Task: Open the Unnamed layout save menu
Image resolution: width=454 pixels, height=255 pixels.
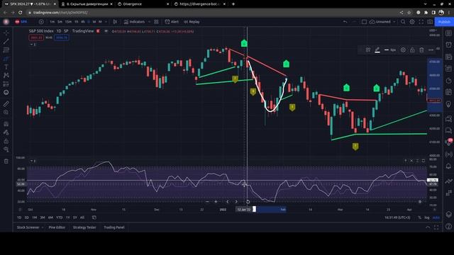Action: coord(382,22)
